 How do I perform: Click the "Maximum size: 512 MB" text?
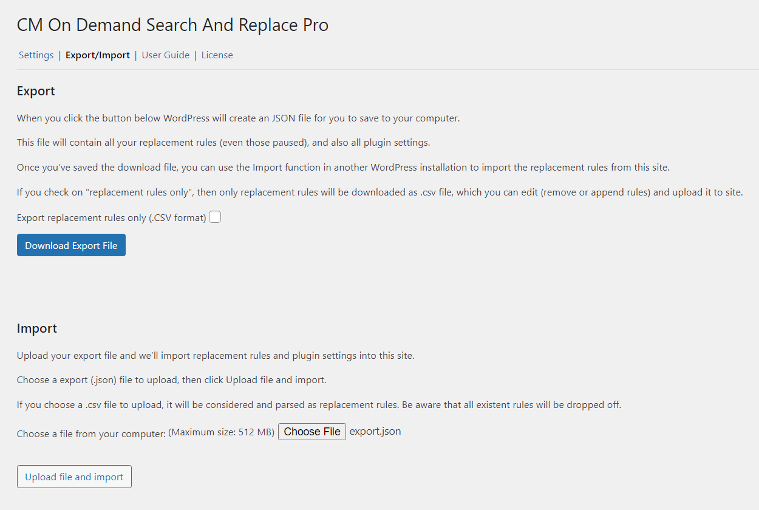(x=222, y=432)
